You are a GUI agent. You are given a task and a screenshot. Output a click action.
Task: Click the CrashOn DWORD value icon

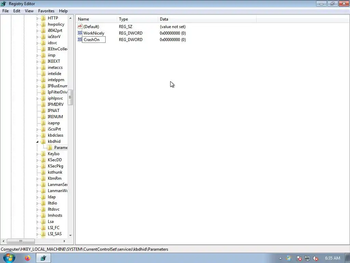(x=80, y=40)
